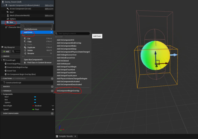
Task: Click the Mesh (CharacterMesh0) component icon
Action: (8, 15)
